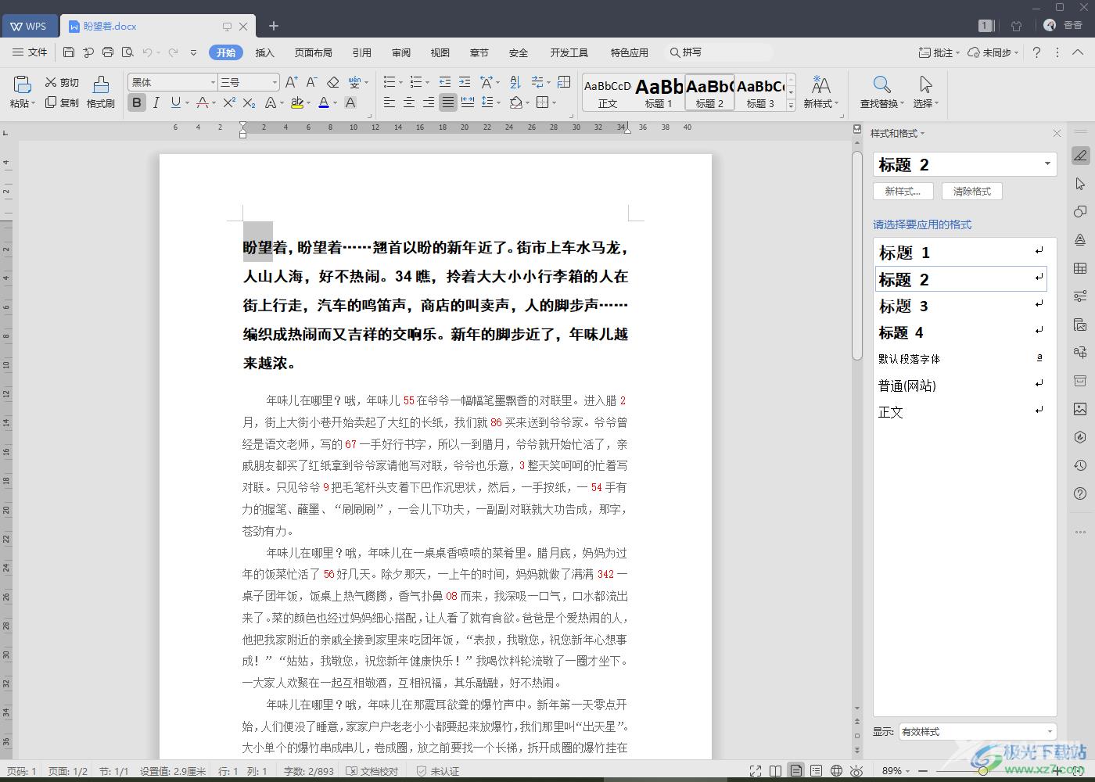The image size is (1095, 782).
Task: Apply the 标题 3 style from panel list
Action: click(x=961, y=306)
